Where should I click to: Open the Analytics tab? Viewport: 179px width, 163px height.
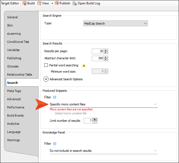point(13,124)
